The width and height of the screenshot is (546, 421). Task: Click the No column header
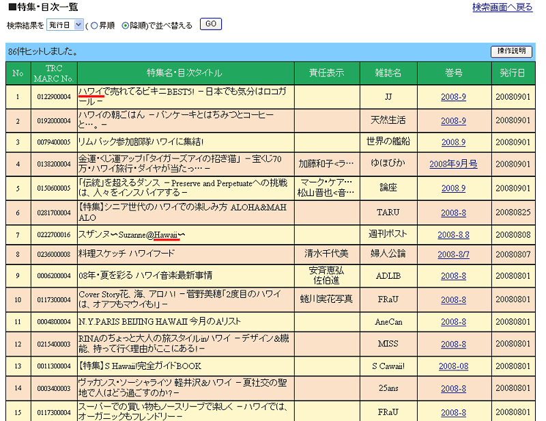pyautogui.click(x=18, y=73)
